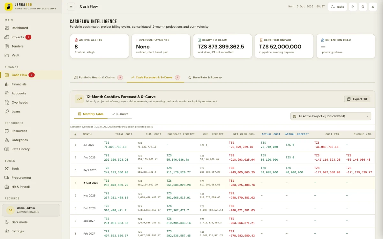The width and height of the screenshot is (383, 239).
Task: Click the ACTUAL RECEIPT column header
Action: [297, 134]
